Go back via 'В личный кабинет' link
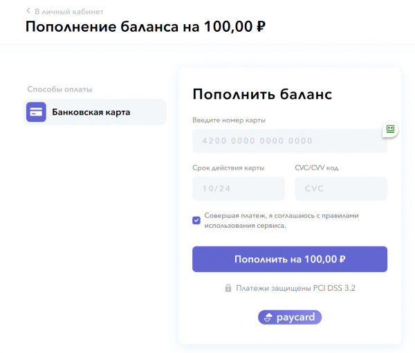The image size is (415, 353). coord(68,11)
